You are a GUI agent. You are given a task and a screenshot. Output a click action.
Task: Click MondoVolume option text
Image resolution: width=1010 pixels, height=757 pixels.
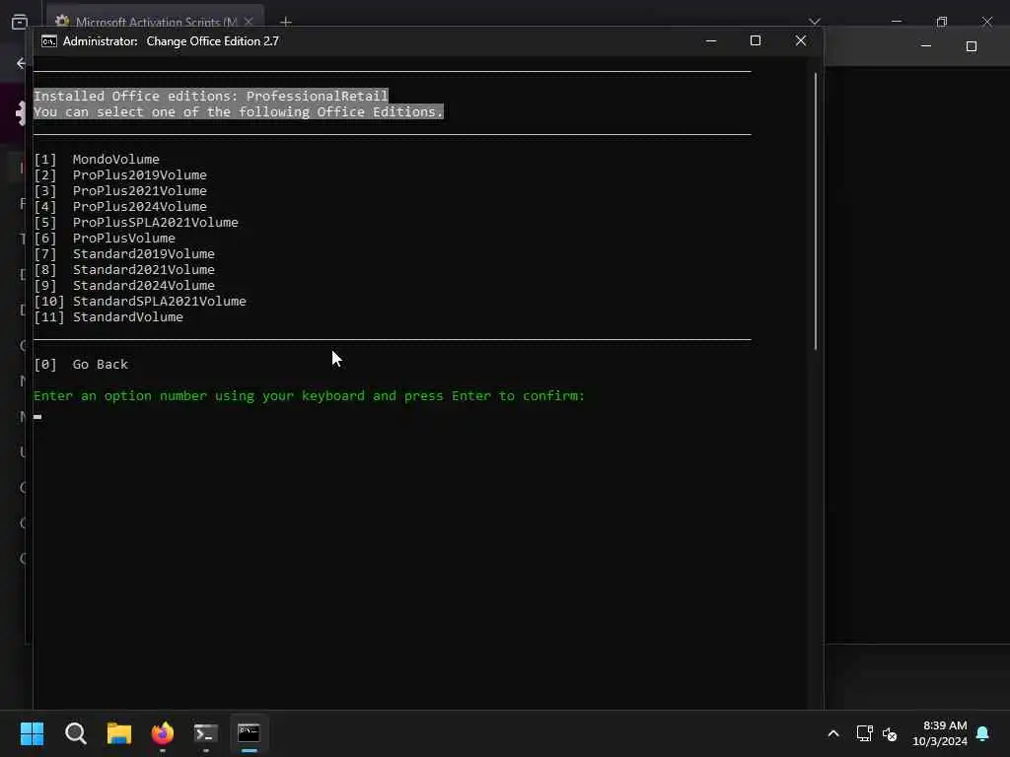click(x=116, y=159)
